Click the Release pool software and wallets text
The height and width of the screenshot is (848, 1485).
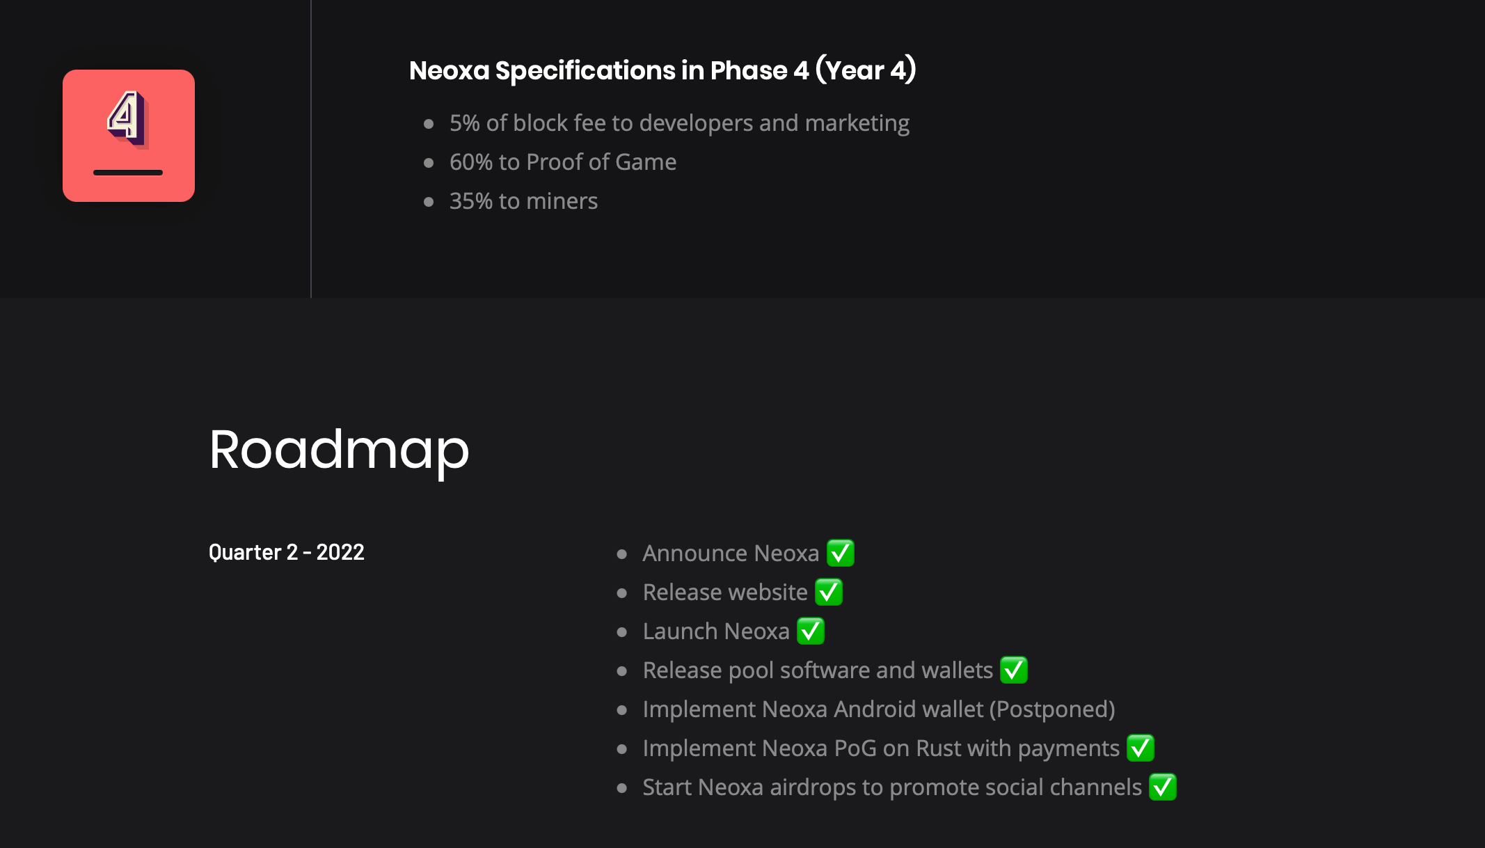817,670
